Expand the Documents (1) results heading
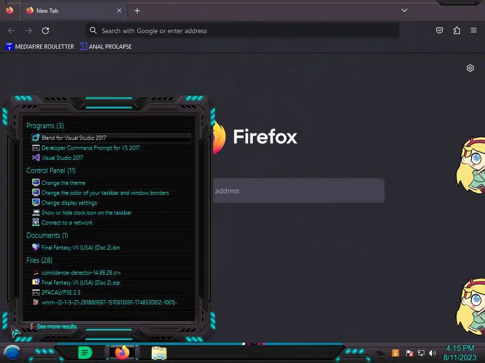The image size is (485, 363). click(47, 235)
